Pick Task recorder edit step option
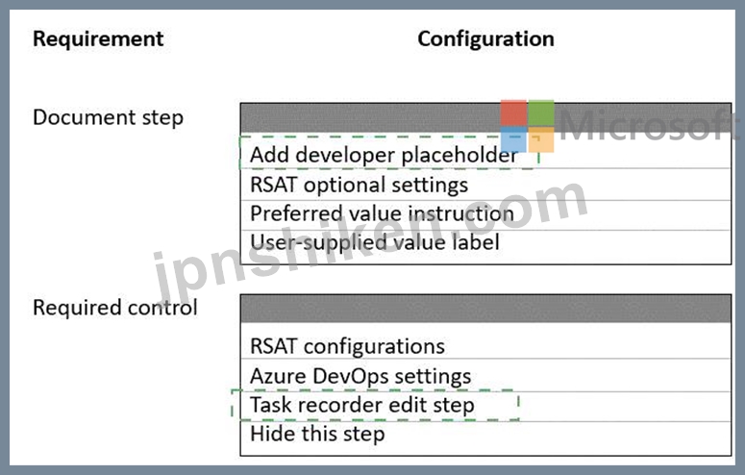Image resolution: width=745 pixels, height=475 pixels. pyautogui.click(x=485, y=407)
